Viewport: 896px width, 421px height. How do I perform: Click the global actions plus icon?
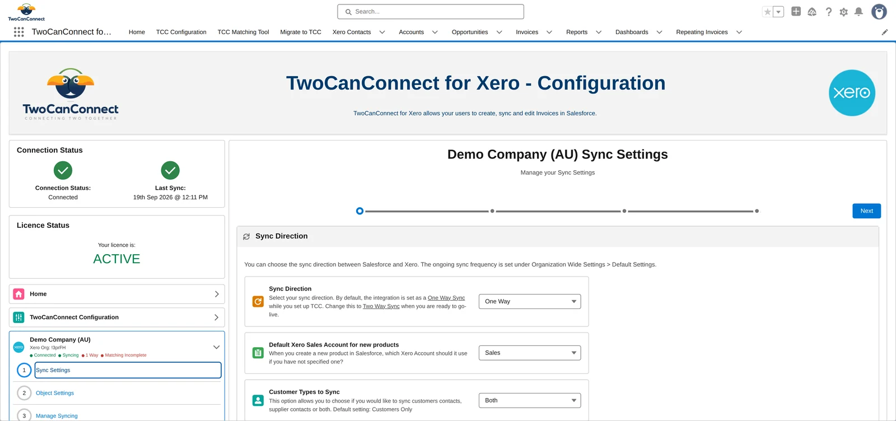click(x=796, y=11)
